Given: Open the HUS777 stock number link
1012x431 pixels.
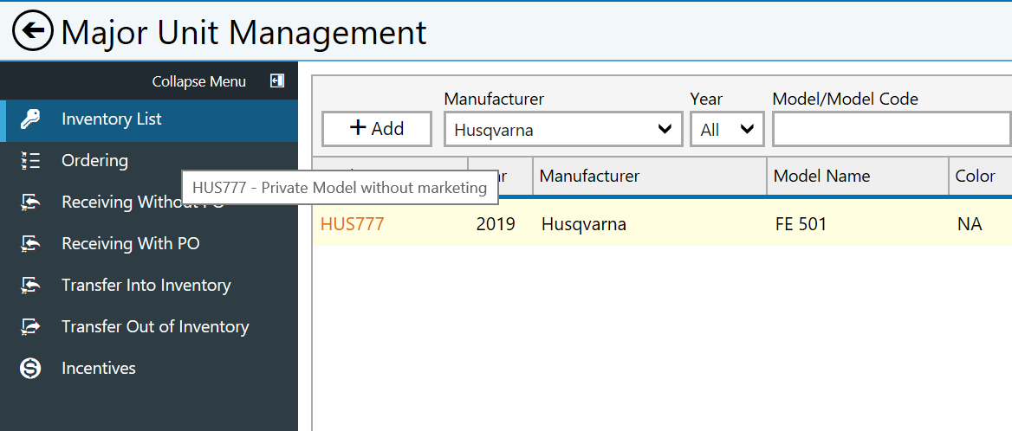Looking at the screenshot, I should pyautogui.click(x=353, y=224).
